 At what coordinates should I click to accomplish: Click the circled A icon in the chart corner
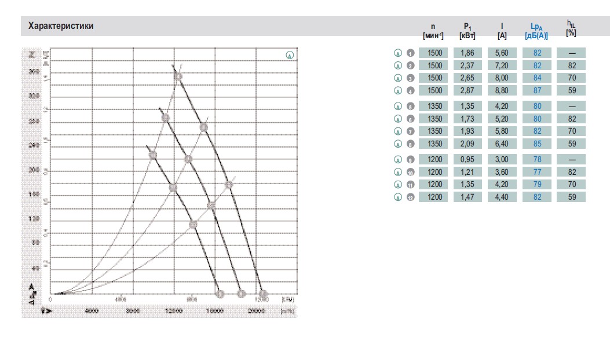coord(290,55)
